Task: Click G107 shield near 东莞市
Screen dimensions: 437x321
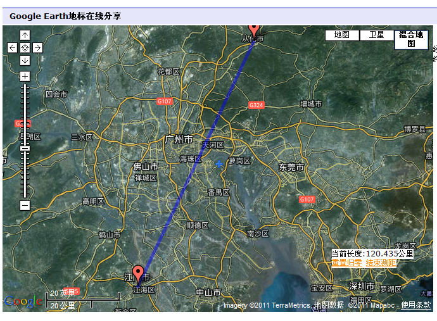Action: (307, 199)
